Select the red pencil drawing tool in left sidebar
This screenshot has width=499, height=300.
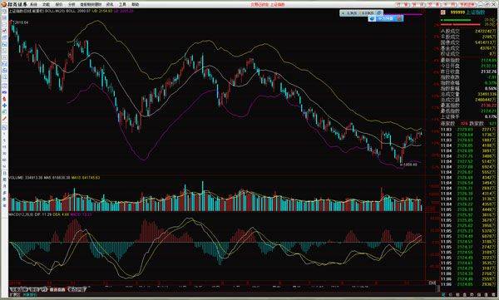[x=4, y=119]
